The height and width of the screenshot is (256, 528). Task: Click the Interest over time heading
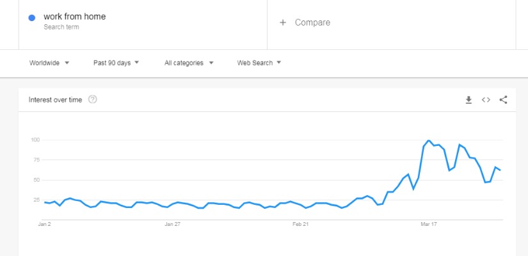pyautogui.click(x=55, y=100)
